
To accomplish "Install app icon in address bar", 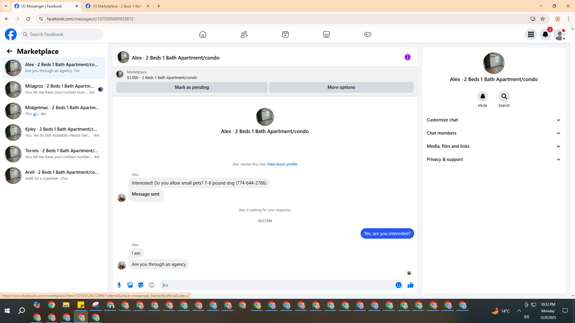I will coord(533,19).
